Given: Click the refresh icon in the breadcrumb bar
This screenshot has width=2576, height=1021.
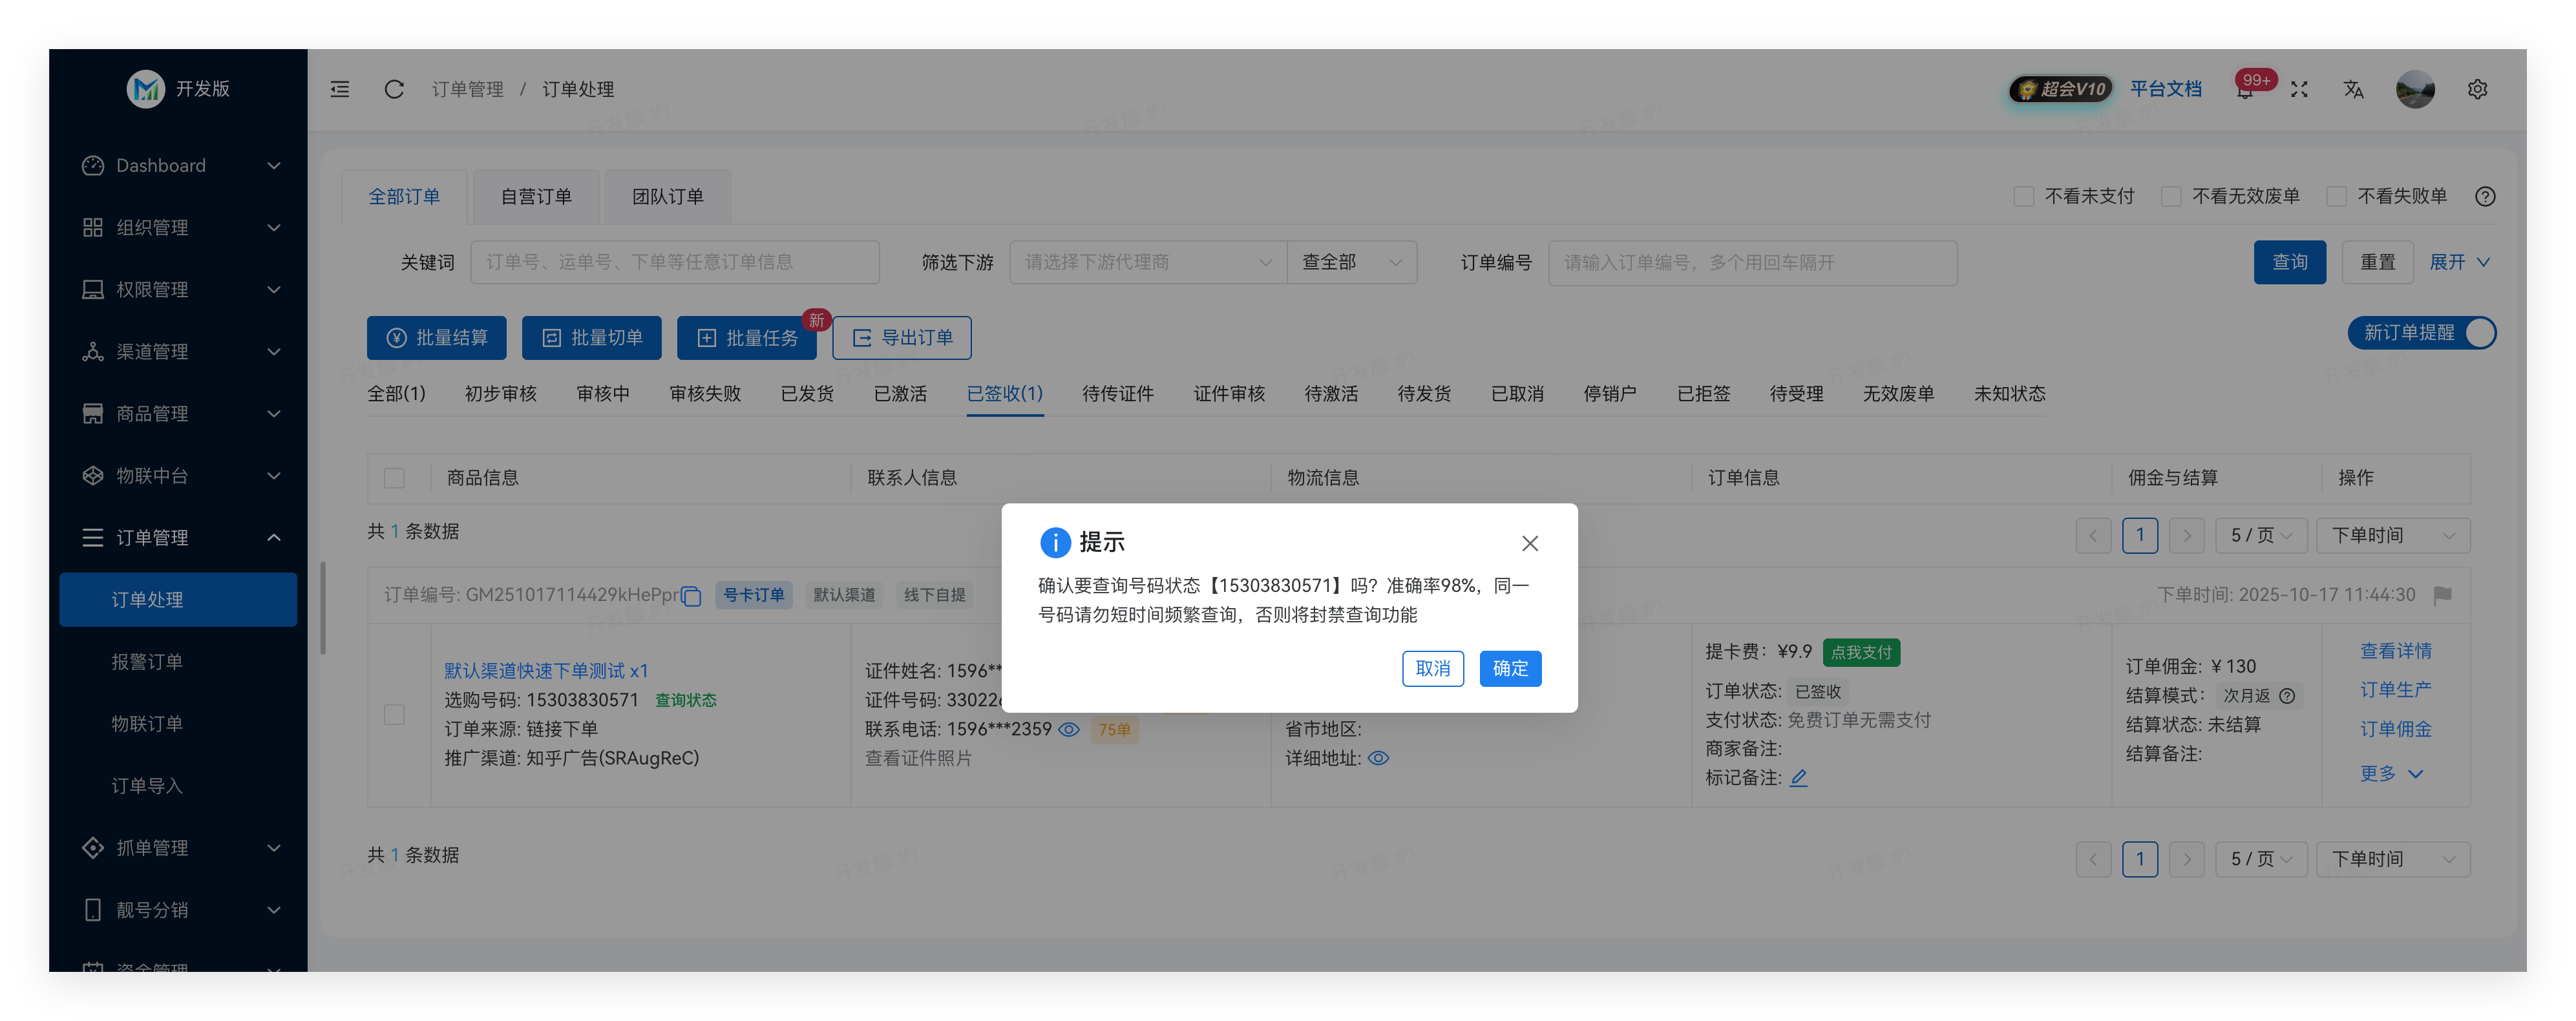Looking at the screenshot, I should 394,89.
